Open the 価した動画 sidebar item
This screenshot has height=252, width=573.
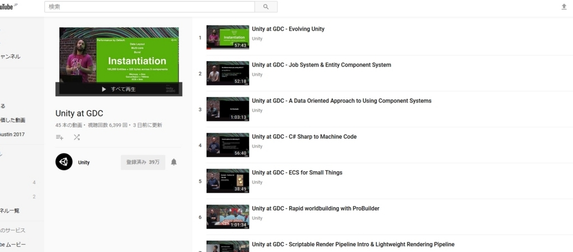point(12,120)
